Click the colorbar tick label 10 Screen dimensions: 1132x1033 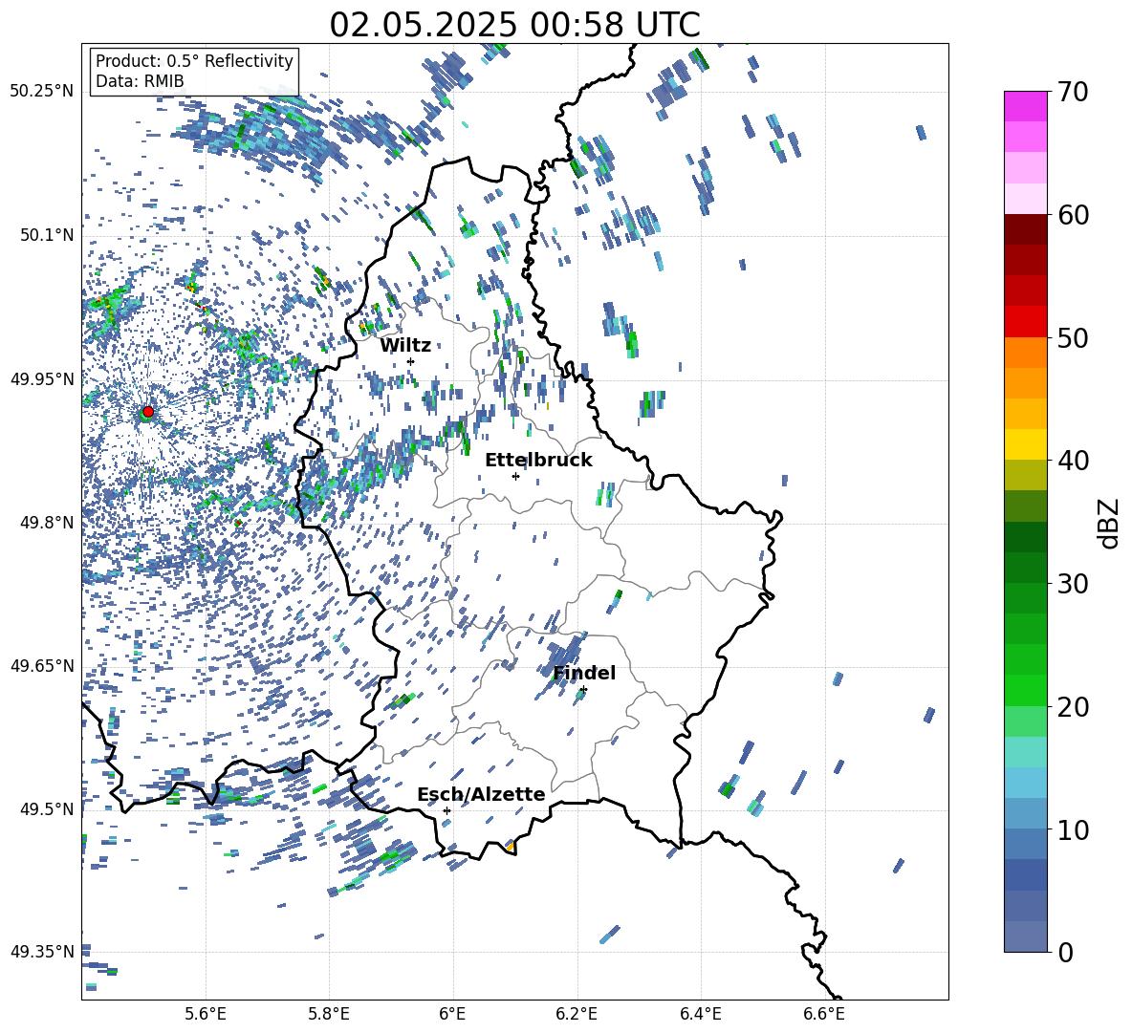[x=1073, y=829]
